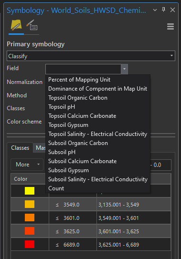Pick Topsoil Salinity - Electrical Conductivity
Viewport: 181px width, 259px height.
tap(97, 134)
